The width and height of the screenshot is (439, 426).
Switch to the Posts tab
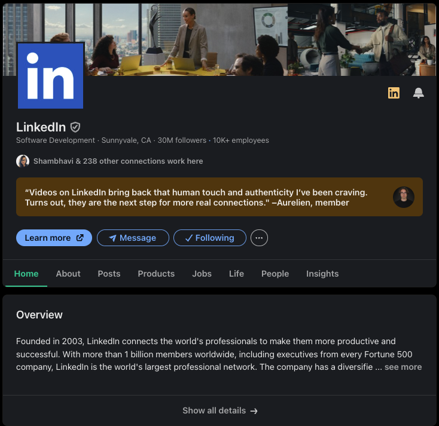pos(109,274)
